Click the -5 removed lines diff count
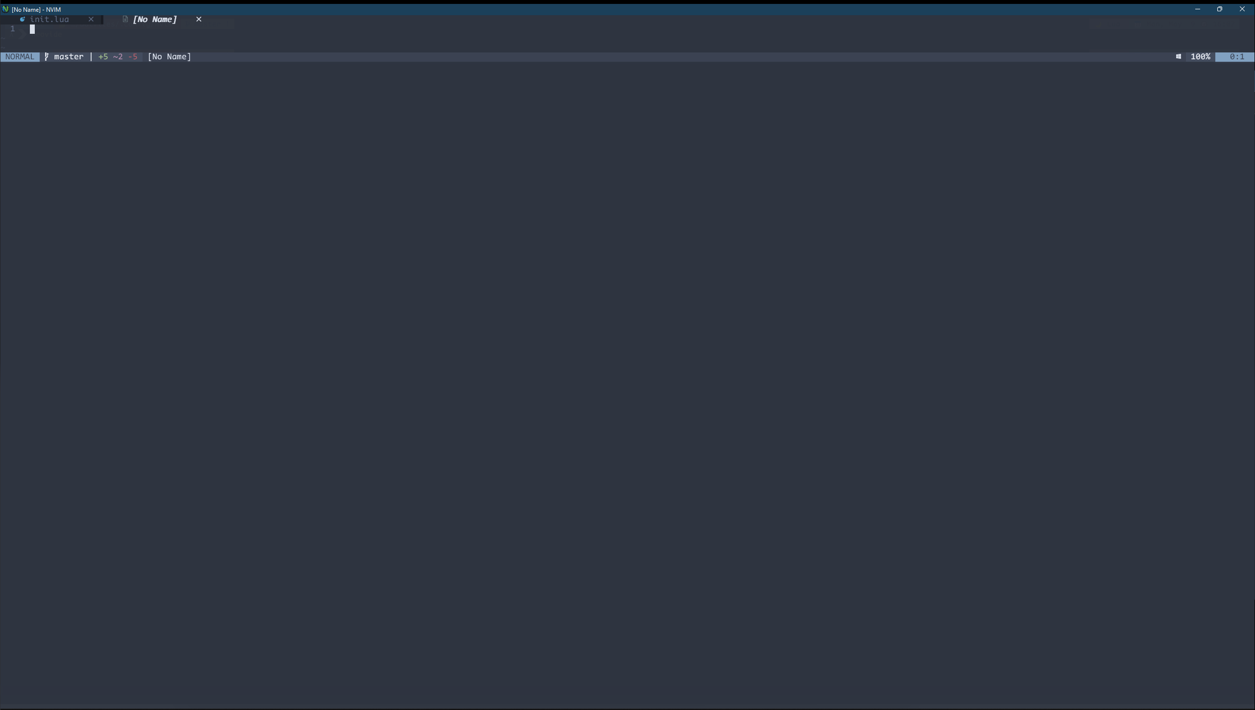This screenshot has width=1255, height=710. [x=133, y=57]
